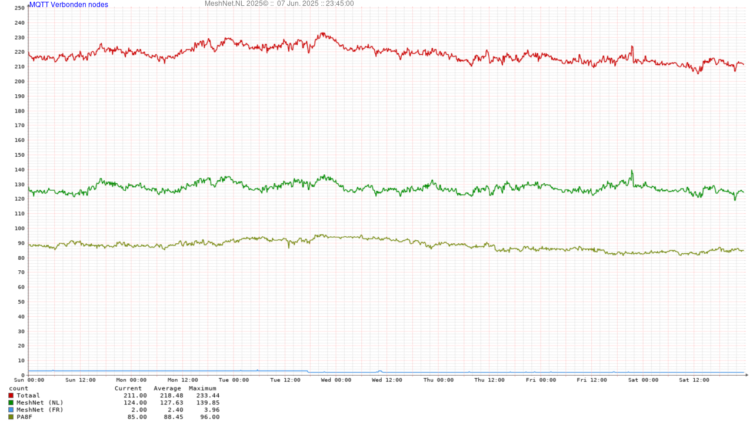The width and height of the screenshot is (753, 424).
Task: Click the MeshNet.NL 2025 timestamp header
Action: (x=279, y=4)
